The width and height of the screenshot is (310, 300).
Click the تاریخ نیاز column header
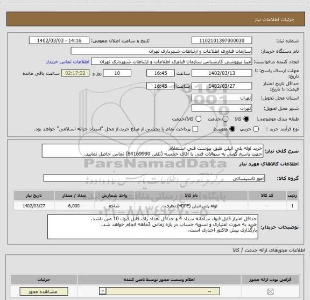34,196
